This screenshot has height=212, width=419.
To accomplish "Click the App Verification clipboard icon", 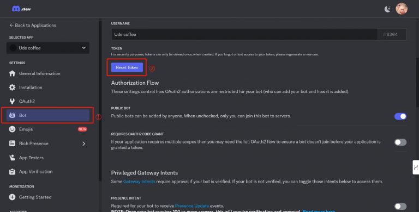I will [x=13, y=172].
